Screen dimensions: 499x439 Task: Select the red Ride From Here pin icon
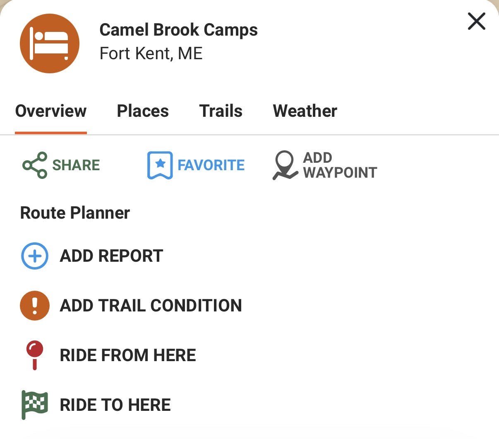pos(34,355)
